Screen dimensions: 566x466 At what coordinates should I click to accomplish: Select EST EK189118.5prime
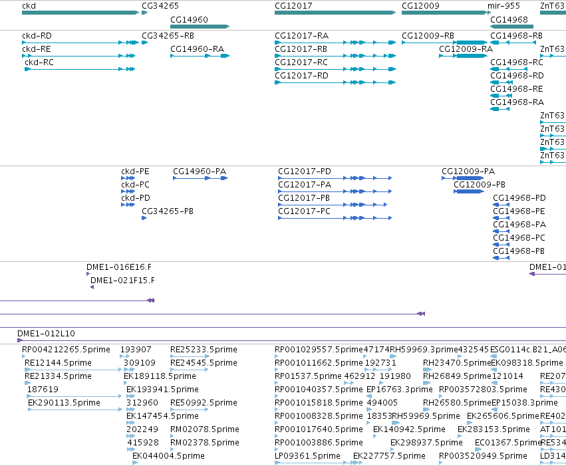160,376
